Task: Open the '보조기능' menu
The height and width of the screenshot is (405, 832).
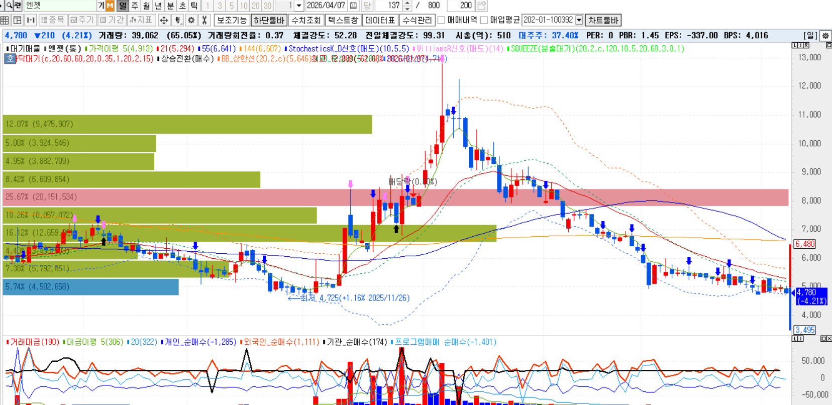Action: pyautogui.click(x=232, y=20)
